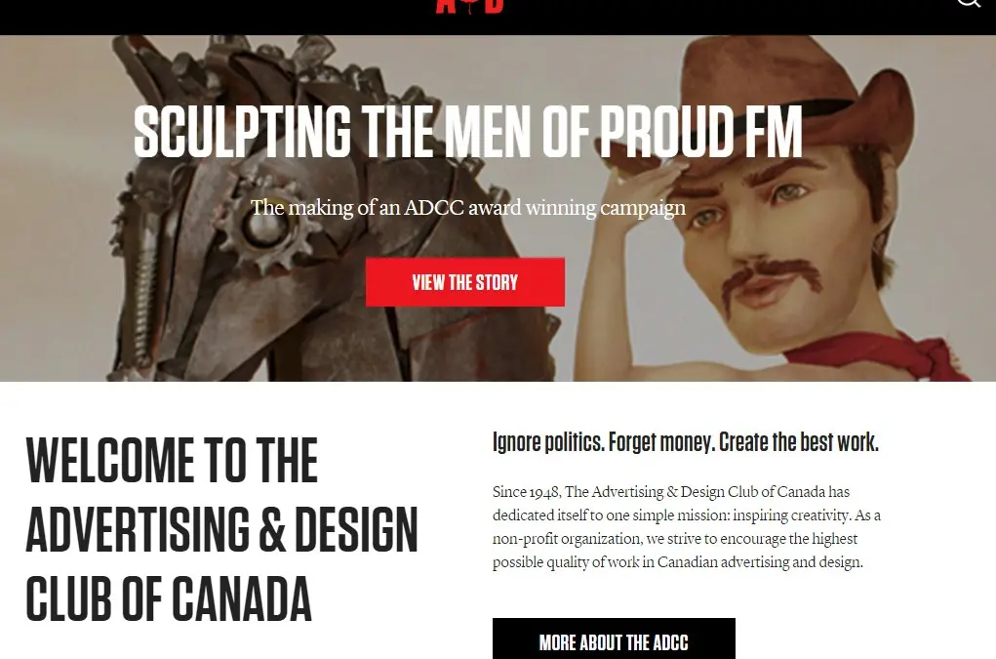Click the red ADCC logo in header
The image size is (996, 659).
click(x=469, y=7)
